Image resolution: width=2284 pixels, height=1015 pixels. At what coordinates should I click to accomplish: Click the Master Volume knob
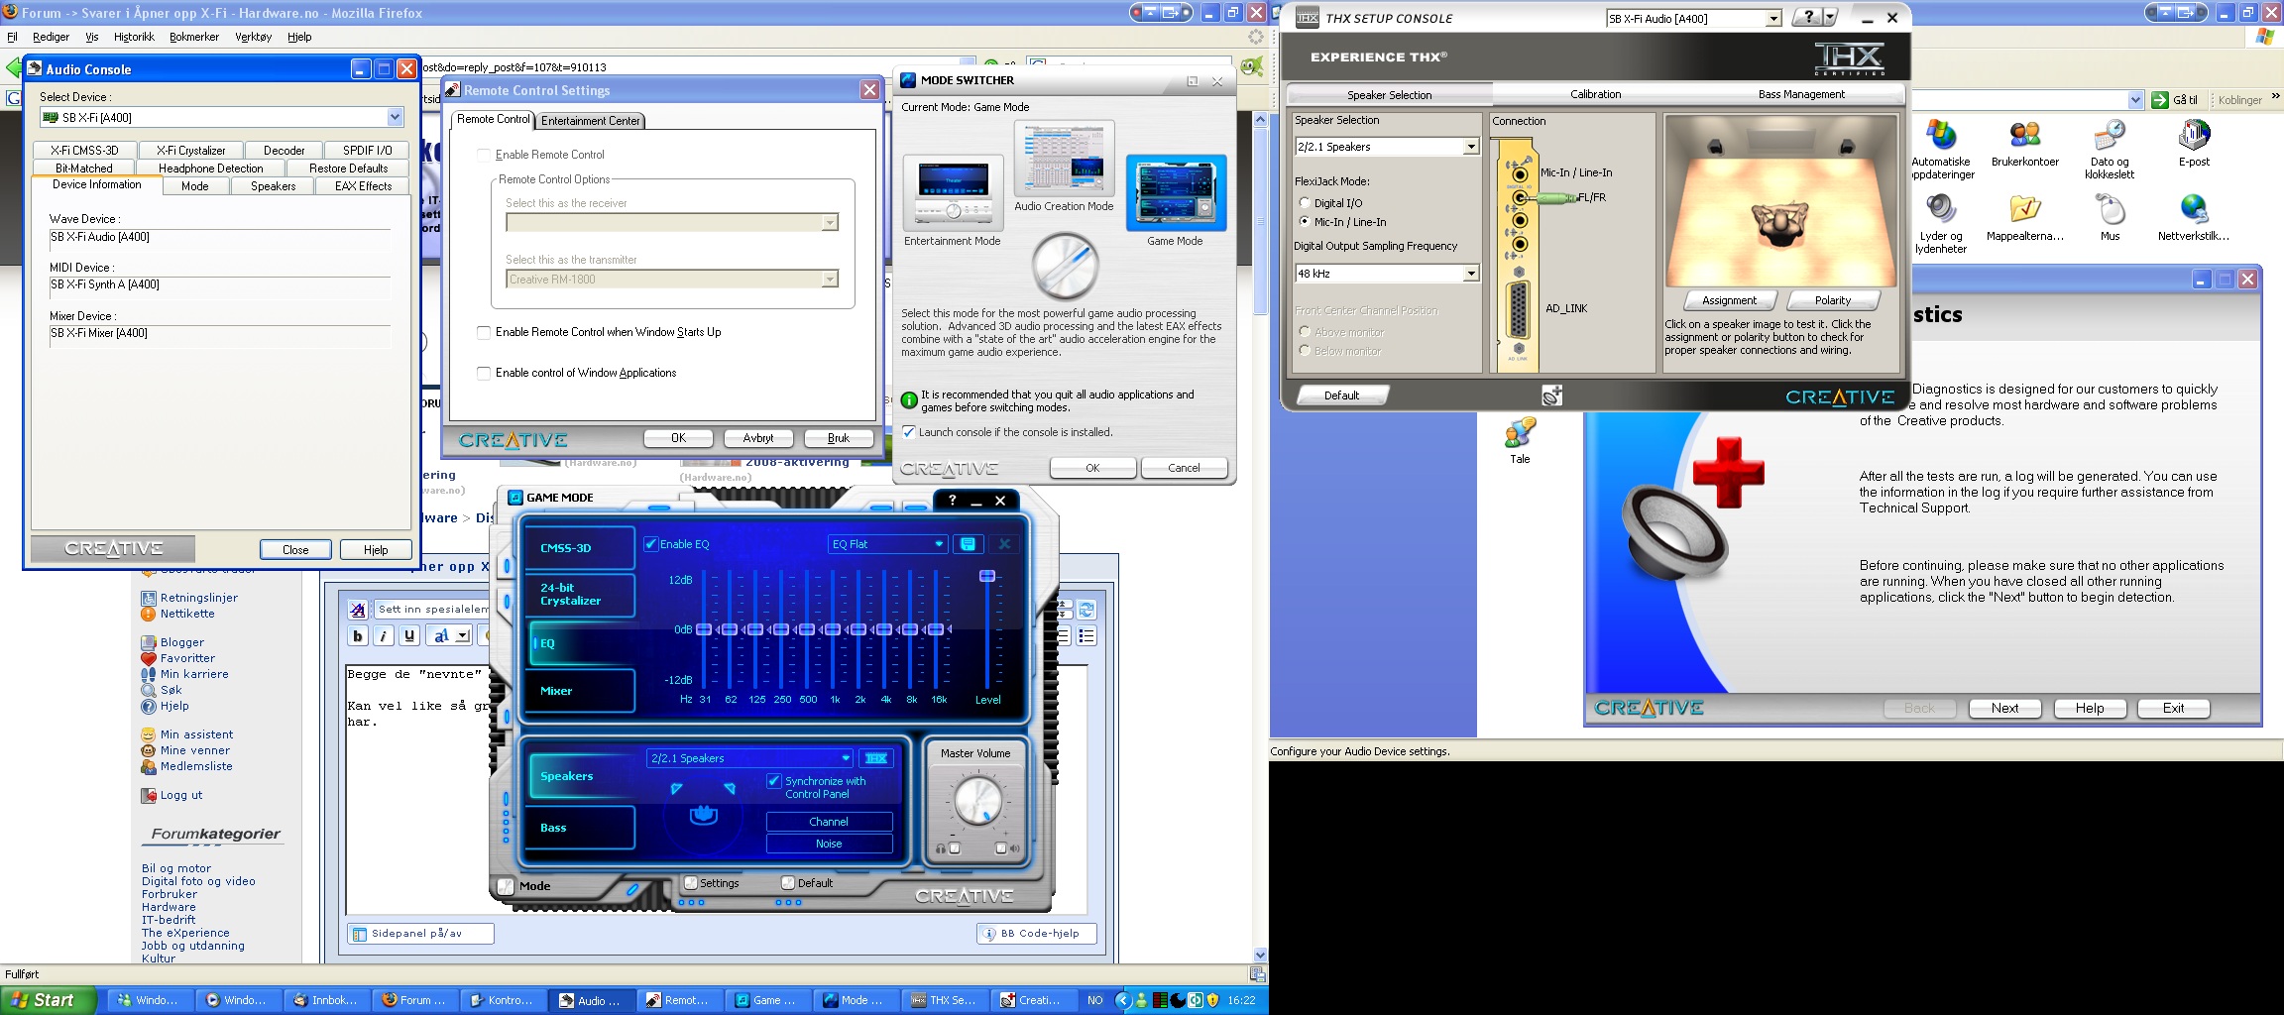977,800
